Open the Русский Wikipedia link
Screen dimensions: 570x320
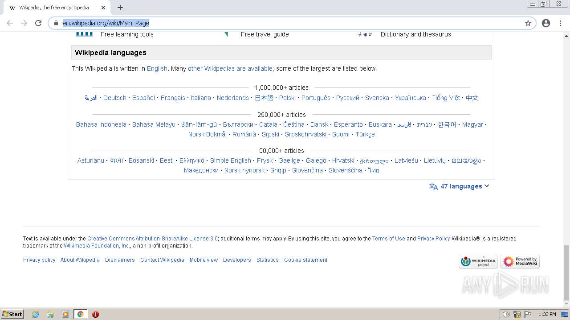348,98
